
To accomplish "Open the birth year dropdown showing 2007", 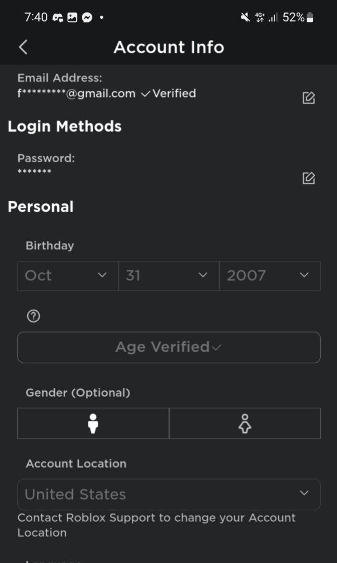I will tap(269, 276).
